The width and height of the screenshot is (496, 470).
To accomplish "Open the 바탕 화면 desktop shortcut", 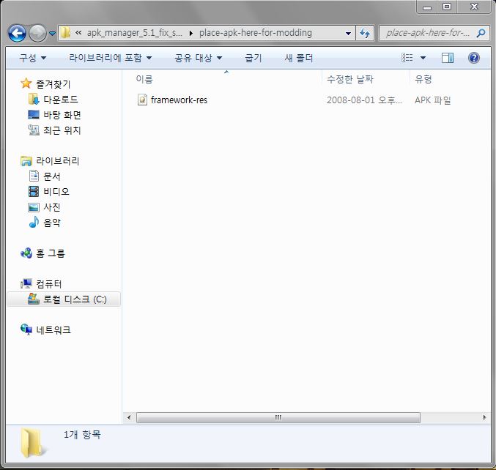I will [x=62, y=115].
